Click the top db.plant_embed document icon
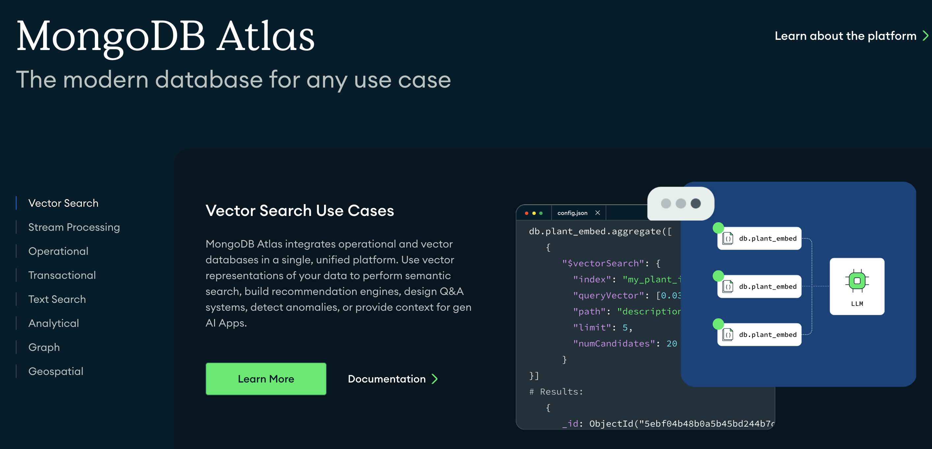This screenshot has height=449, width=932. point(727,239)
